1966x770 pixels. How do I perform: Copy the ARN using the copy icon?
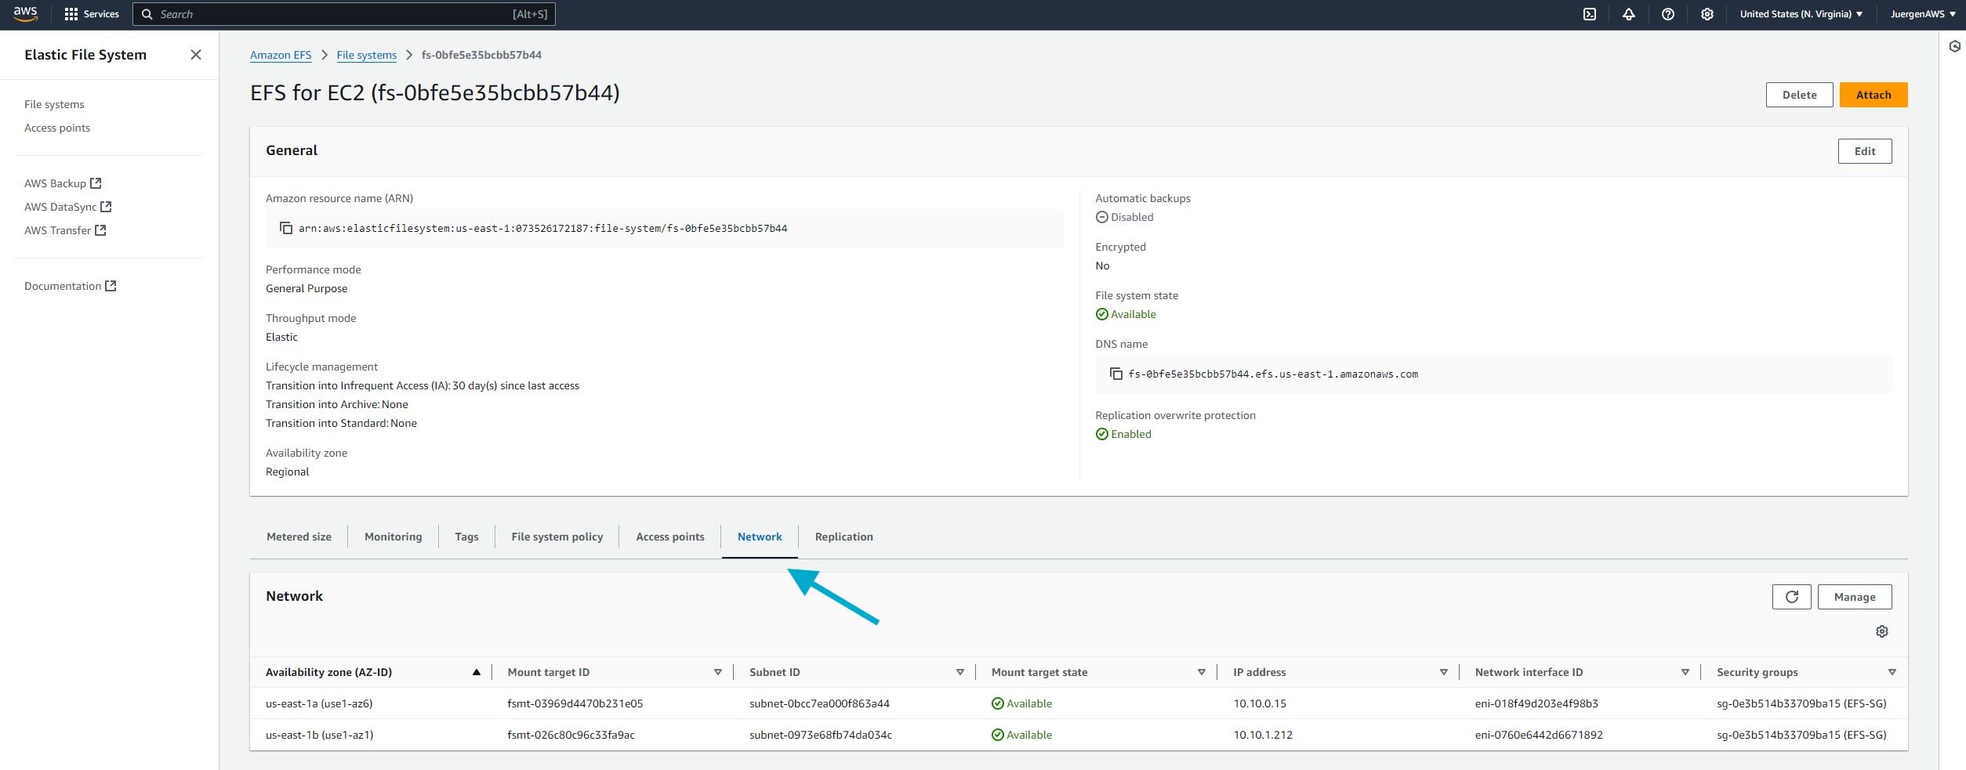click(x=286, y=228)
